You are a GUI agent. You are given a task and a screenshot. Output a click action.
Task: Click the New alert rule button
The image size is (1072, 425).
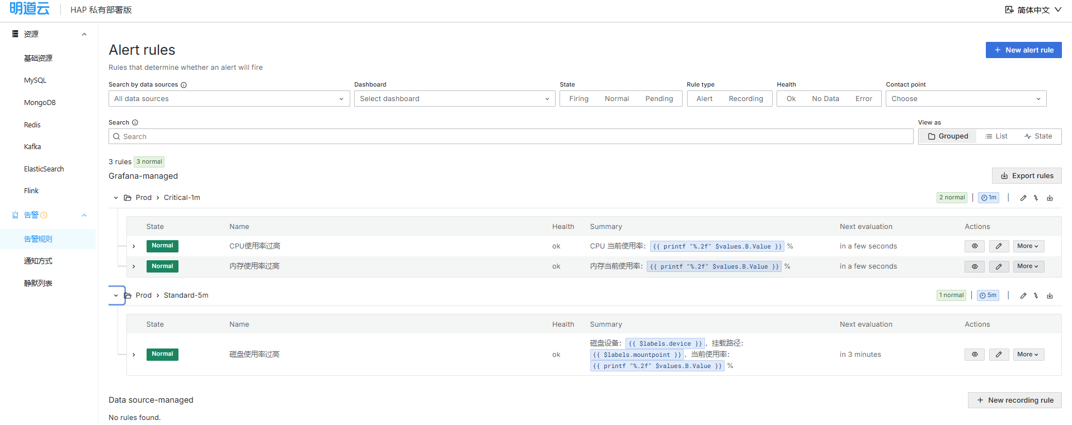click(1023, 50)
